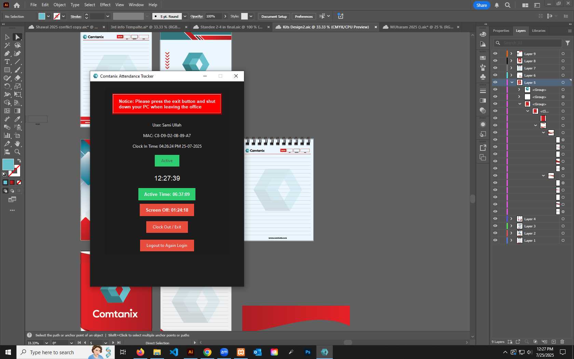The width and height of the screenshot is (574, 359).
Task: Select the Rotate tool
Action: pyautogui.click(x=7, y=86)
